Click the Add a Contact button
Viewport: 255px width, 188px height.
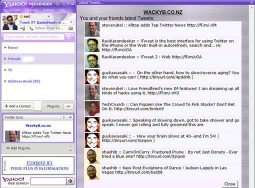click(17, 106)
